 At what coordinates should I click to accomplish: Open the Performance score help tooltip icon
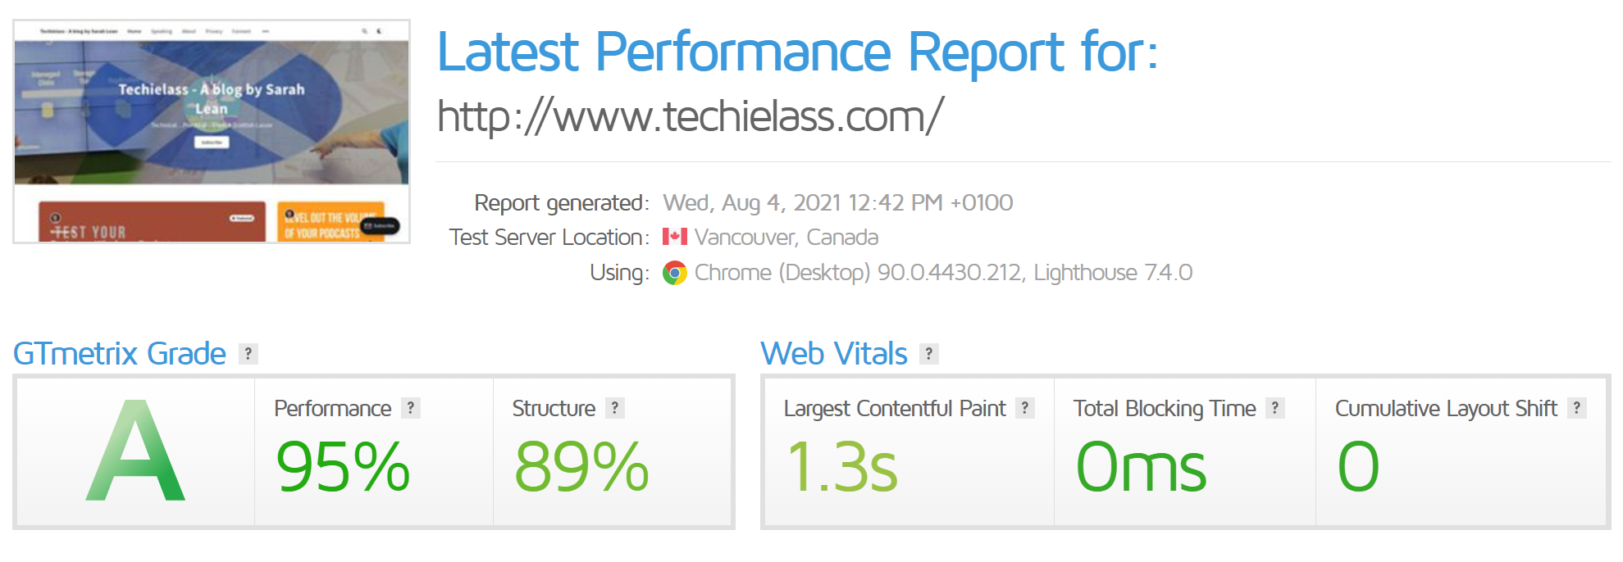click(411, 408)
